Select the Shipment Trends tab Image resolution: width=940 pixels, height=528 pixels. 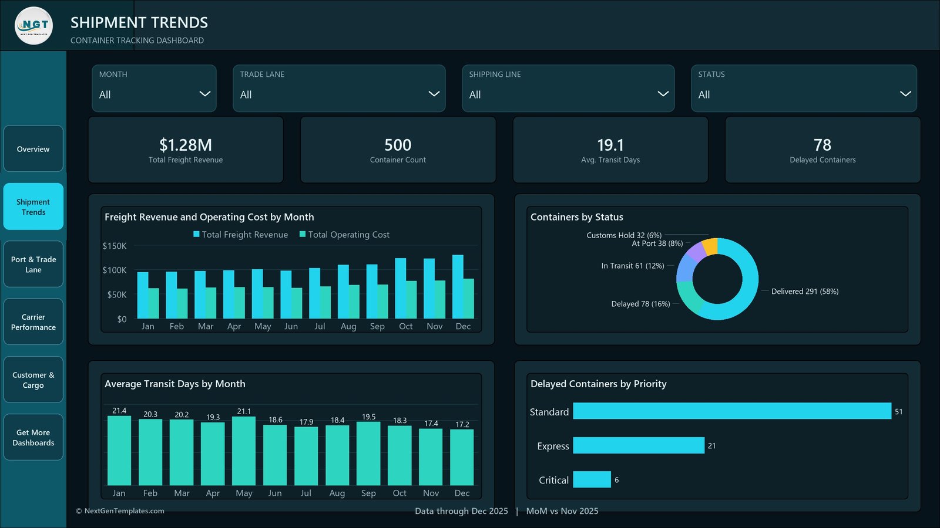(x=33, y=207)
